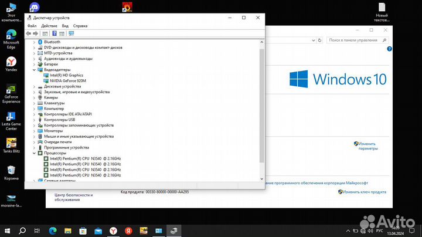The image size is (422, 237).
Task: Expand the Bluetooth device category
Action: (34, 42)
